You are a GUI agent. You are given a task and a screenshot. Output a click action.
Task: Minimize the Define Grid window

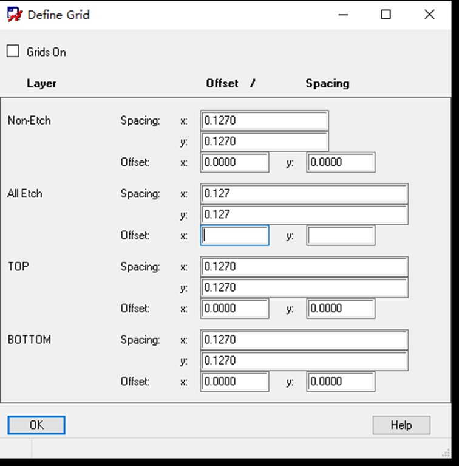pos(343,14)
